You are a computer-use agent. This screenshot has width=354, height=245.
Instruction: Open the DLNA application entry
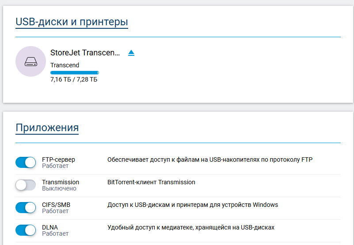click(x=50, y=227)
